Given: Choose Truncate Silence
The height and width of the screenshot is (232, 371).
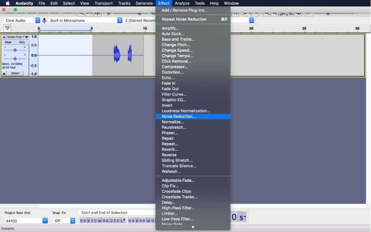Looking at the screenshot, I should (193, 166).
